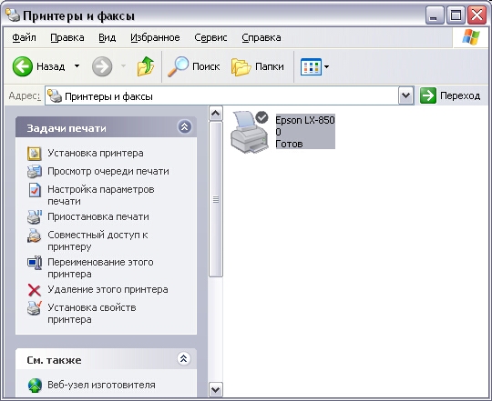The height and width of the screenshot is (401, 492).
Task: Click the Up folder icon in toolbar
Action: pyautogui.click(x=146, y=66)
